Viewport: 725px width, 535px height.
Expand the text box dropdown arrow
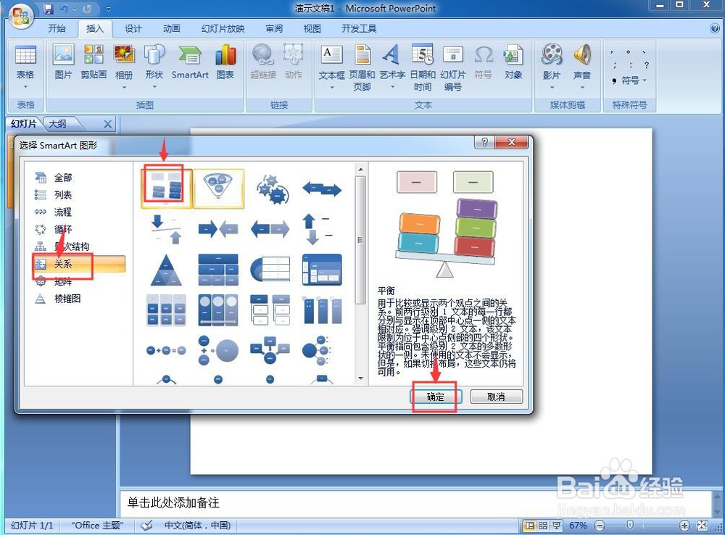[331, 87]
